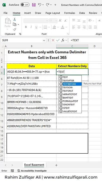Select the Excel Basement sheet tab
Viewport: 102px width, 181px height.
(x=34, y=165)
